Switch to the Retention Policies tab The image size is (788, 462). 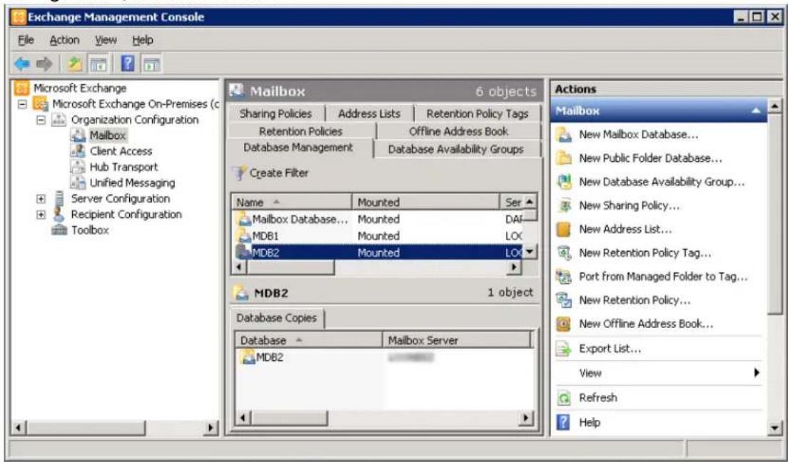point(301,132)
